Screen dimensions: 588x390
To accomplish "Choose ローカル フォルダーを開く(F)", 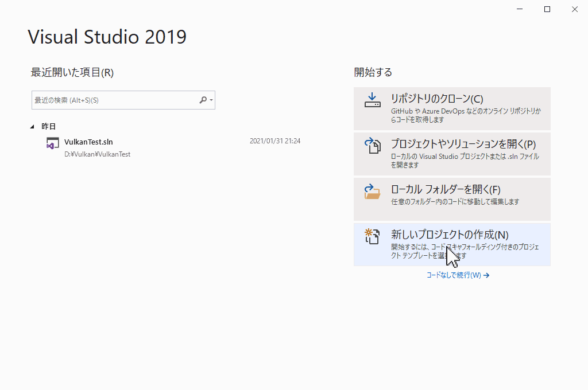I will click(452, 200).
